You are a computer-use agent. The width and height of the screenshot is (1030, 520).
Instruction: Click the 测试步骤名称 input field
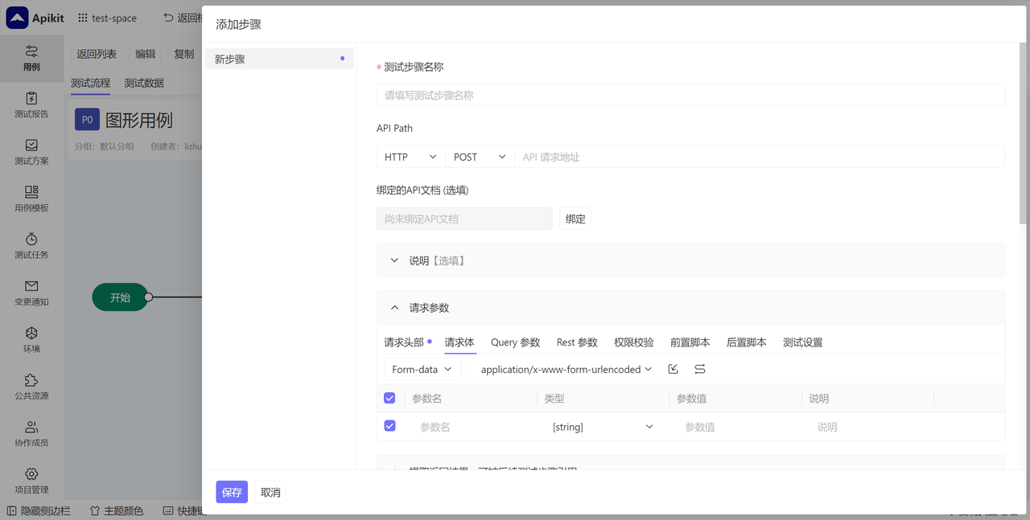click(x=690, y=95)
